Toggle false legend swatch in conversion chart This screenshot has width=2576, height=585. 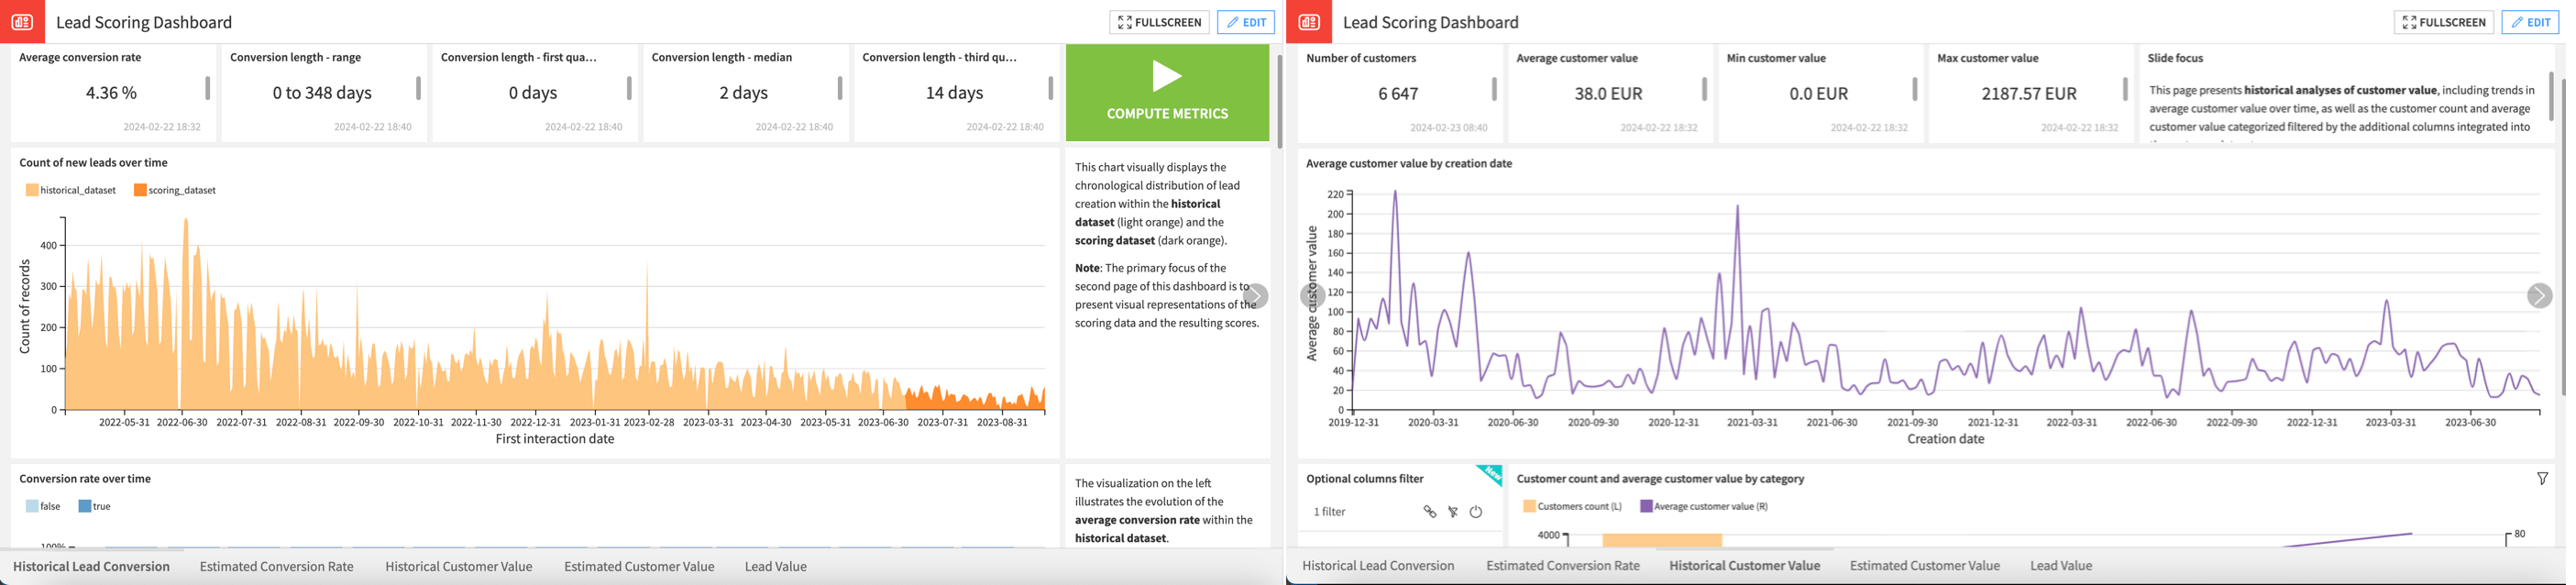(32, 506)
